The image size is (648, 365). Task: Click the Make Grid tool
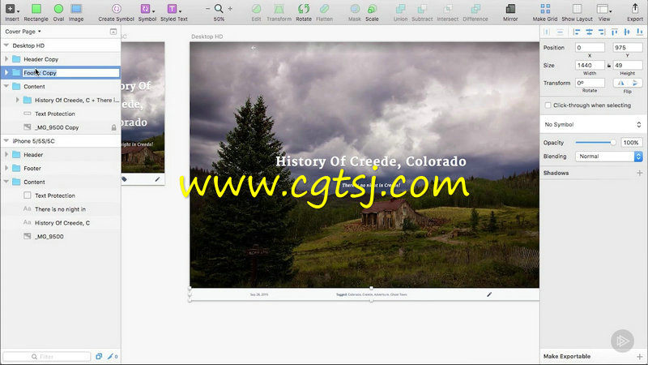544,12
